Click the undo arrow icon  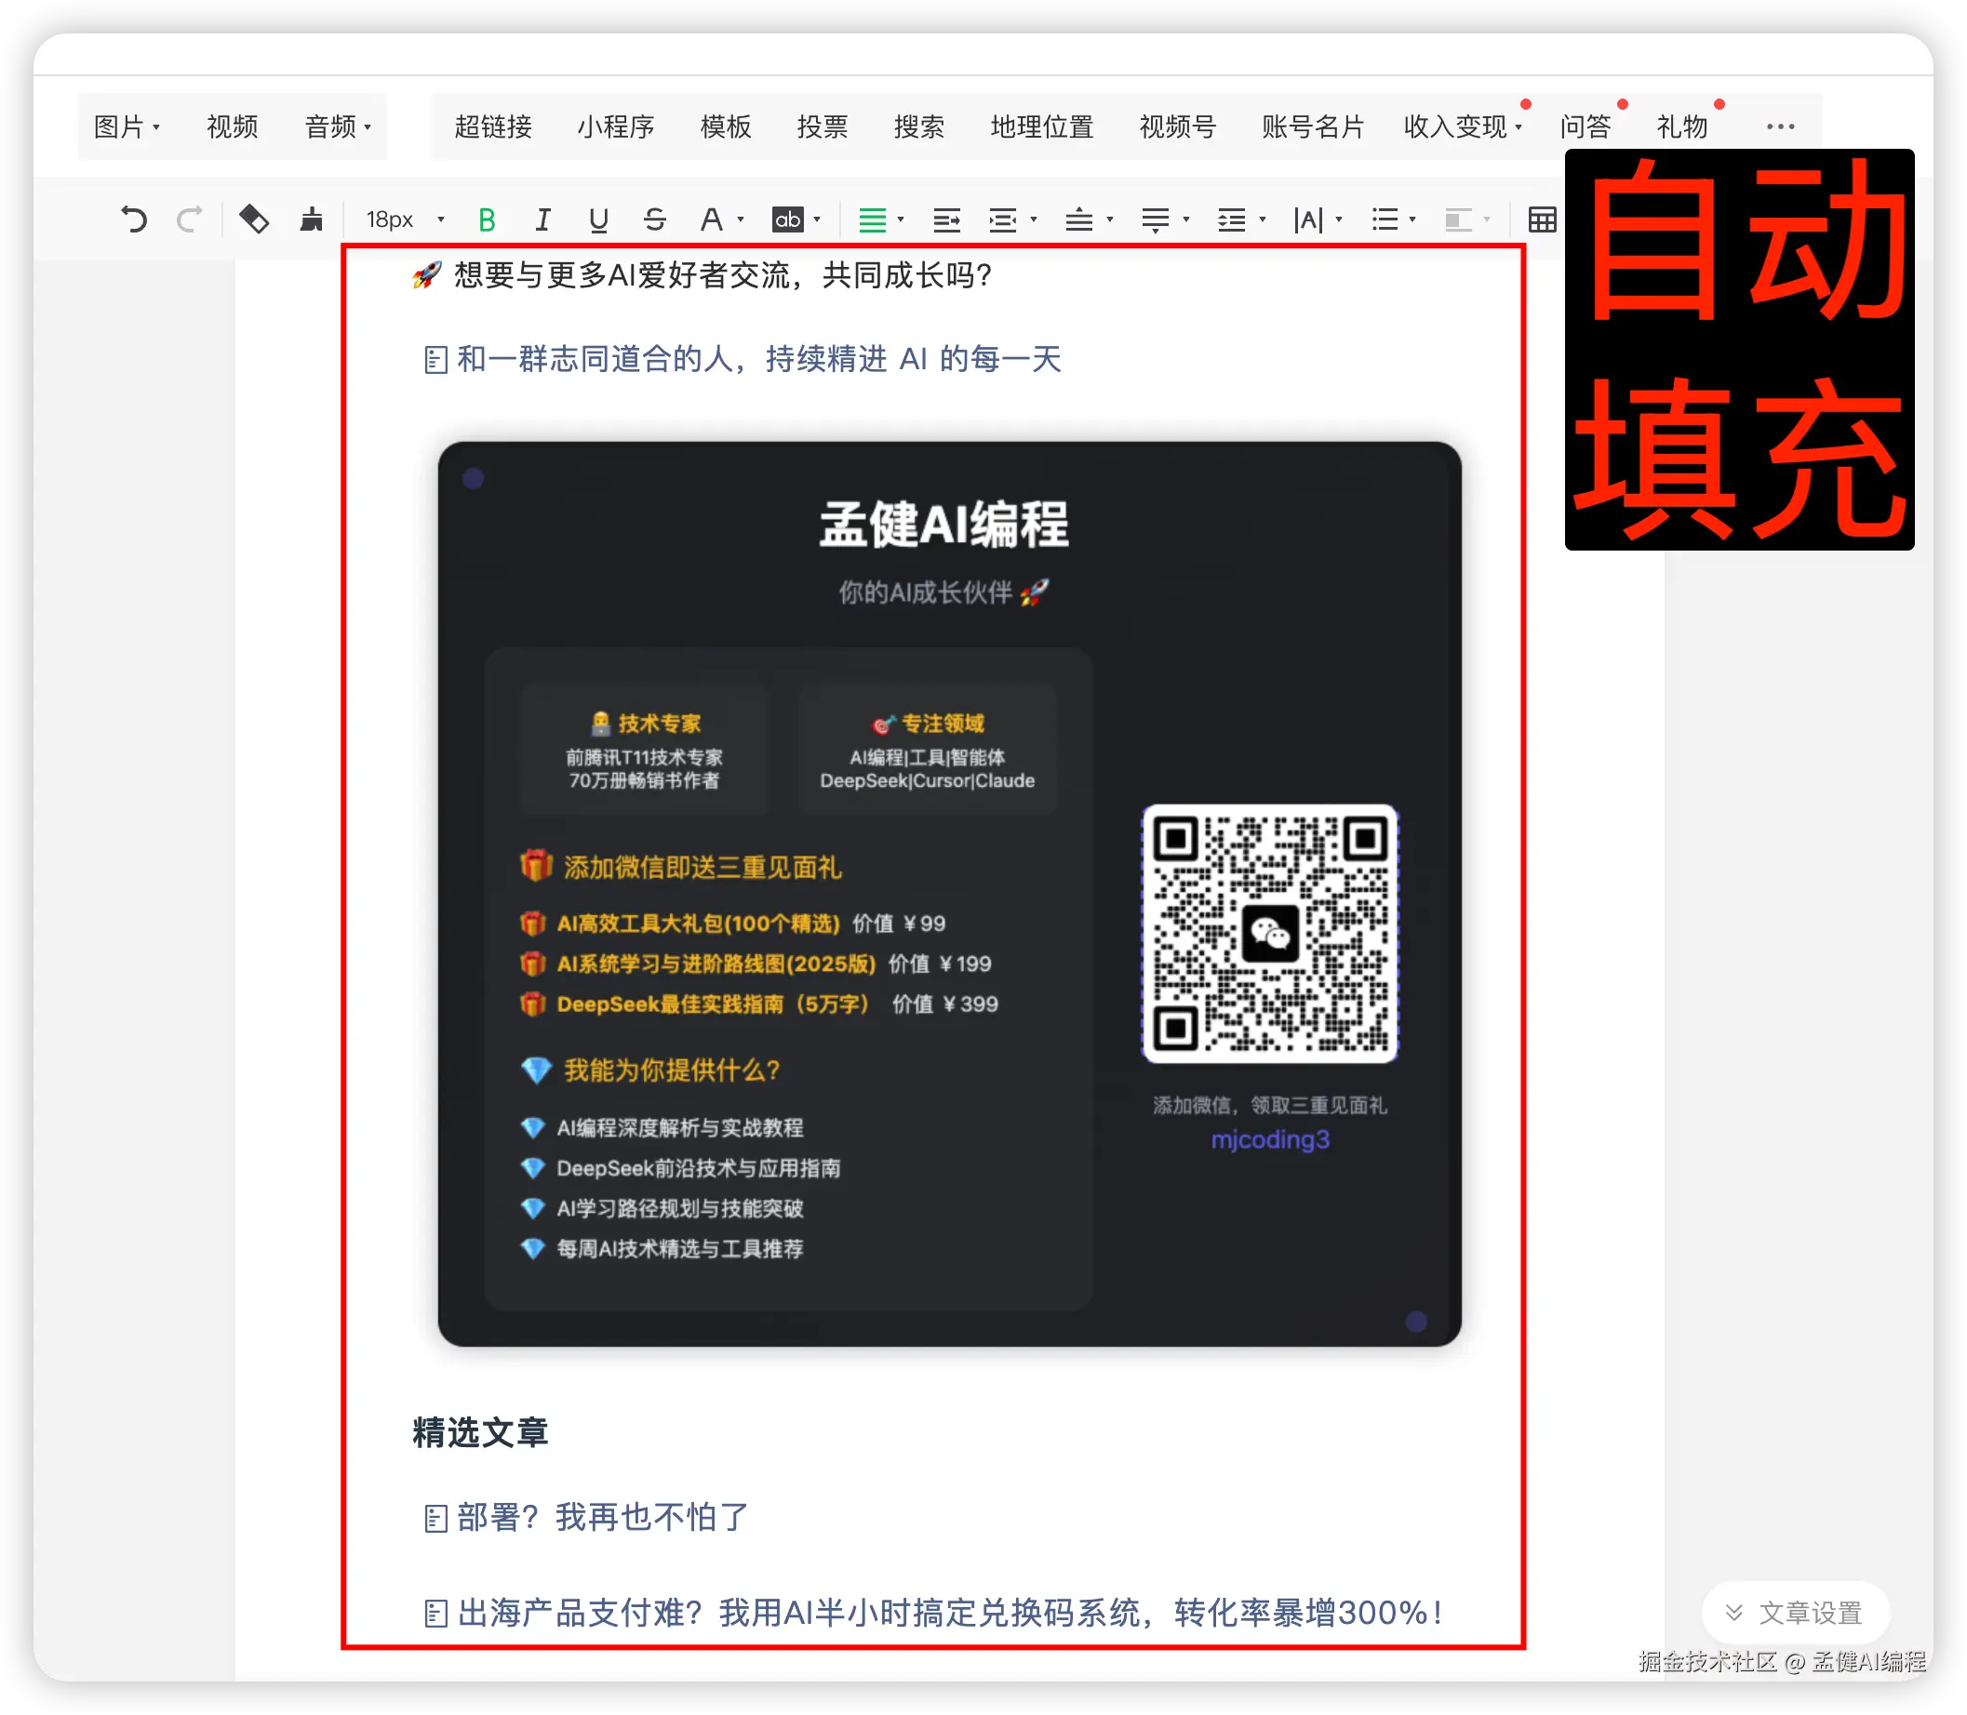pos(134,220)
